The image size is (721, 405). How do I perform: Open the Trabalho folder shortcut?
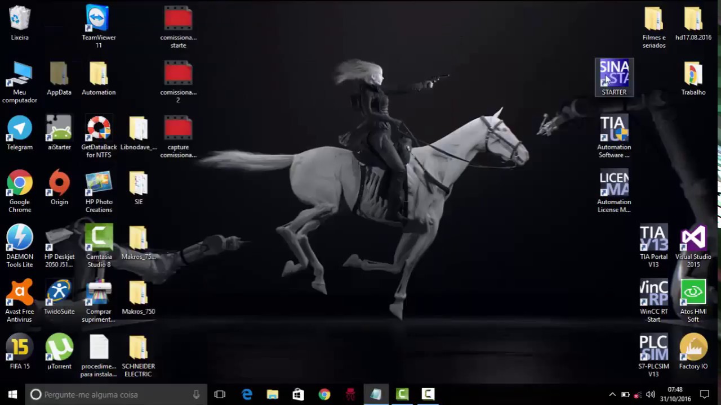(693, 78)
